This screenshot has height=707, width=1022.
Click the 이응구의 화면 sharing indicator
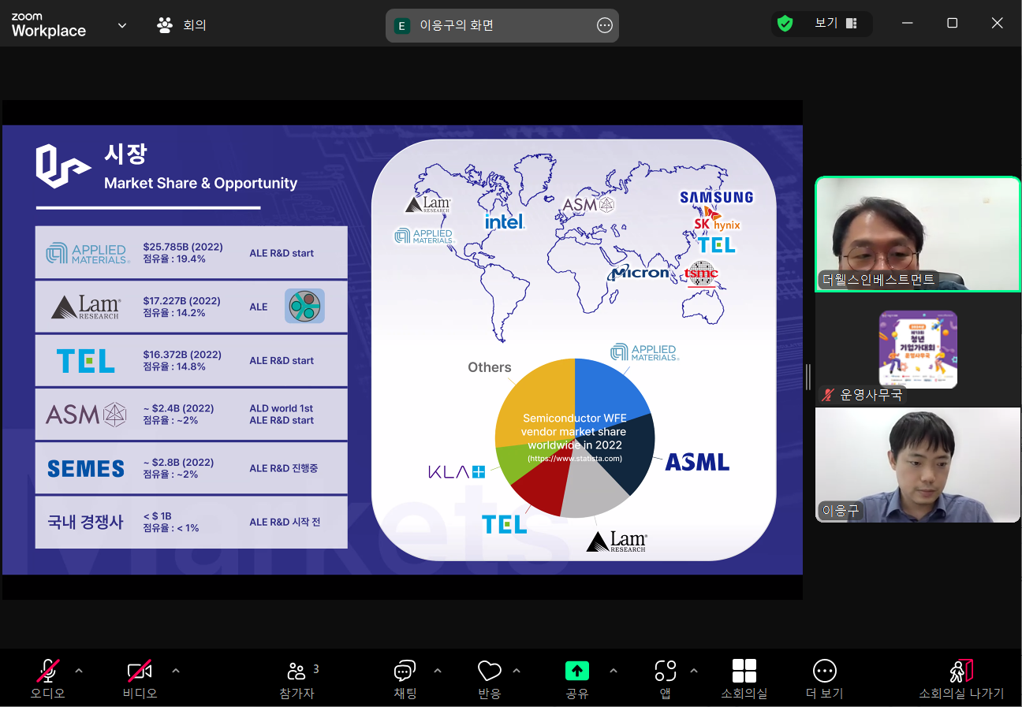point(502,25)
